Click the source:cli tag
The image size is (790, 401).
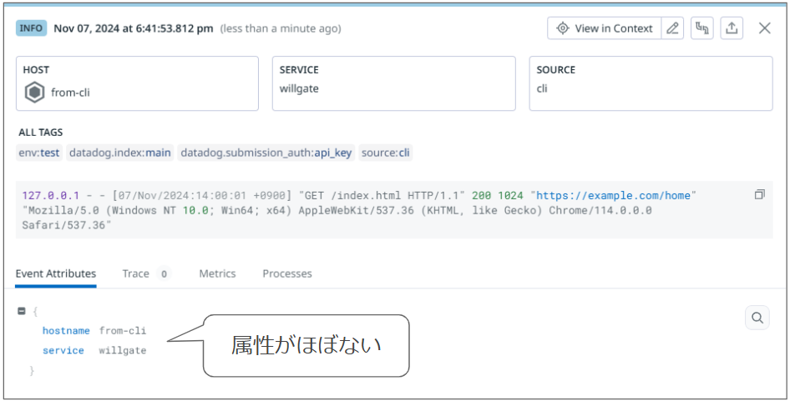pyautogui.click(x=386, y=153)
